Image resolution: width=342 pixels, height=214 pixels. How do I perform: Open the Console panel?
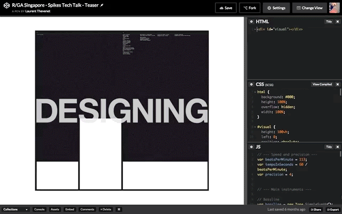39,209
